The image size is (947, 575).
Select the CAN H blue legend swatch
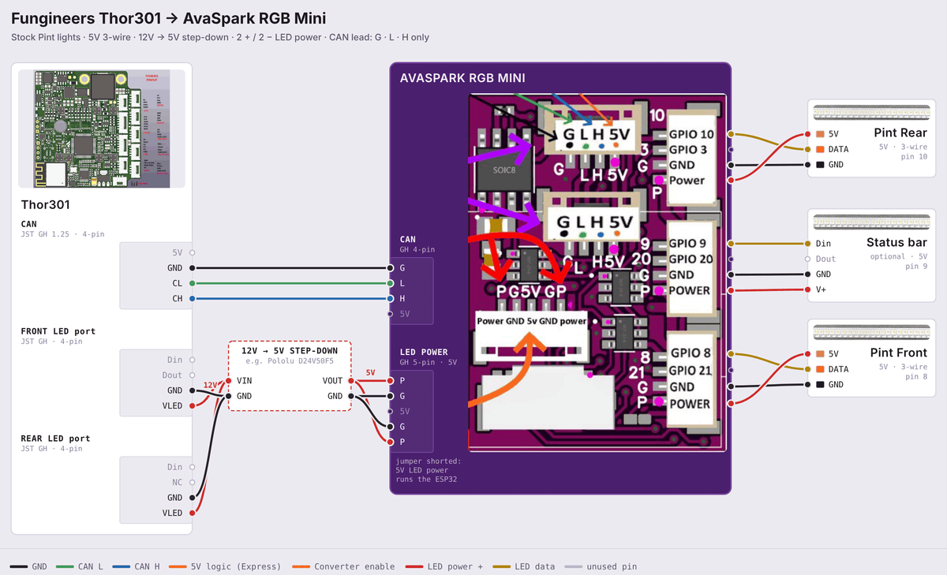(x=122, y=566)
